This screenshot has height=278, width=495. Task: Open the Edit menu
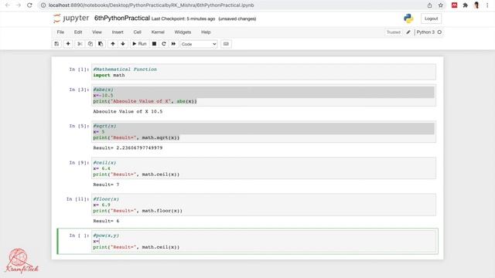[78, 32]
